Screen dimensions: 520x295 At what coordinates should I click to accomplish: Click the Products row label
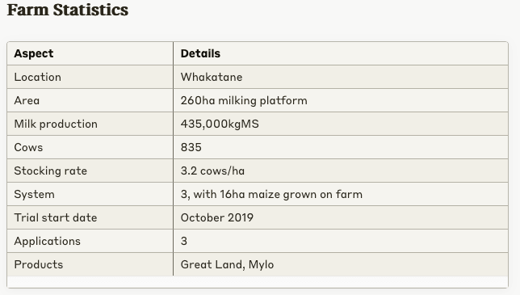[x=39, y=264]
